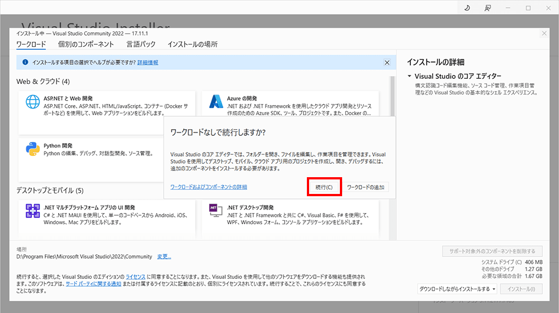Click the システム ドライブ (C) 406 MB text
The image size is (559, 313).
pyautogui.click(x=512, y=262)
